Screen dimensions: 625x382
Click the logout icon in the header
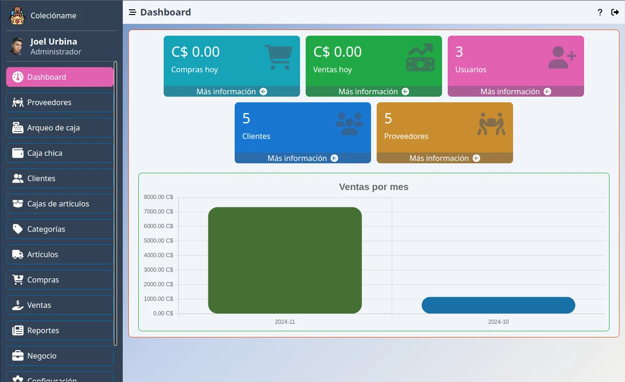(x=615, y=12)
